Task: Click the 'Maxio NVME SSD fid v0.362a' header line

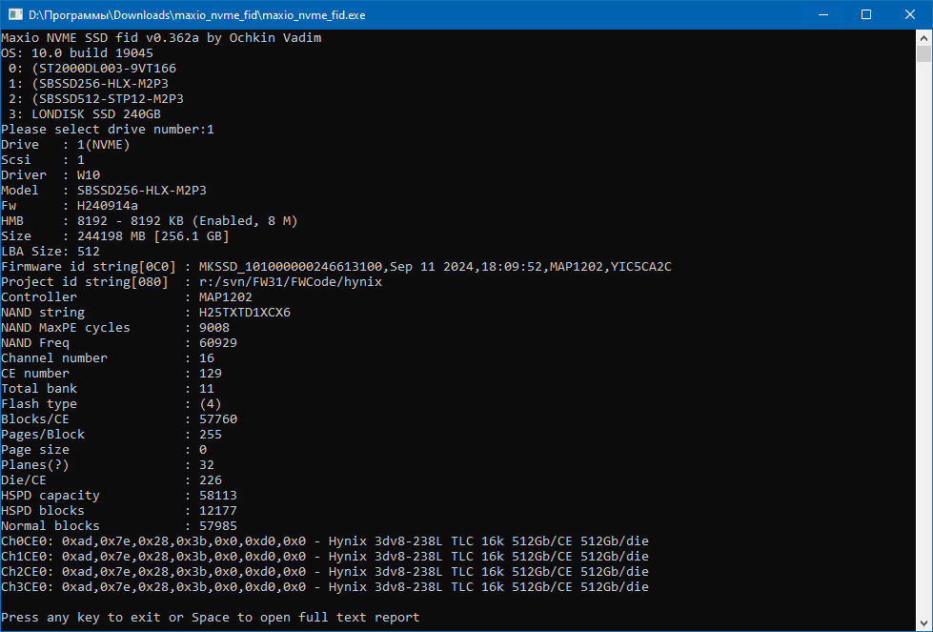Action: click(x=161, y=37)
